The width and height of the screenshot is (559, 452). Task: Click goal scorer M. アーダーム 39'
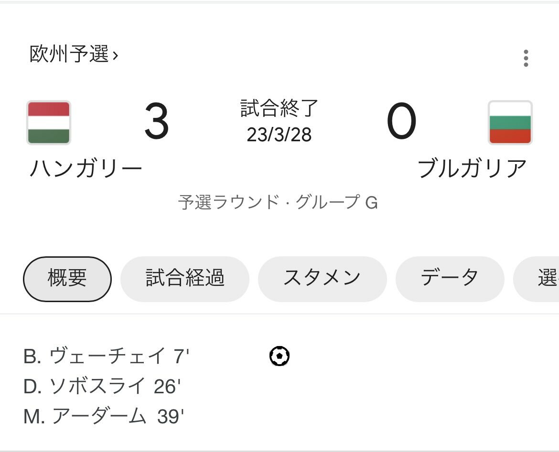coord(104,416)
